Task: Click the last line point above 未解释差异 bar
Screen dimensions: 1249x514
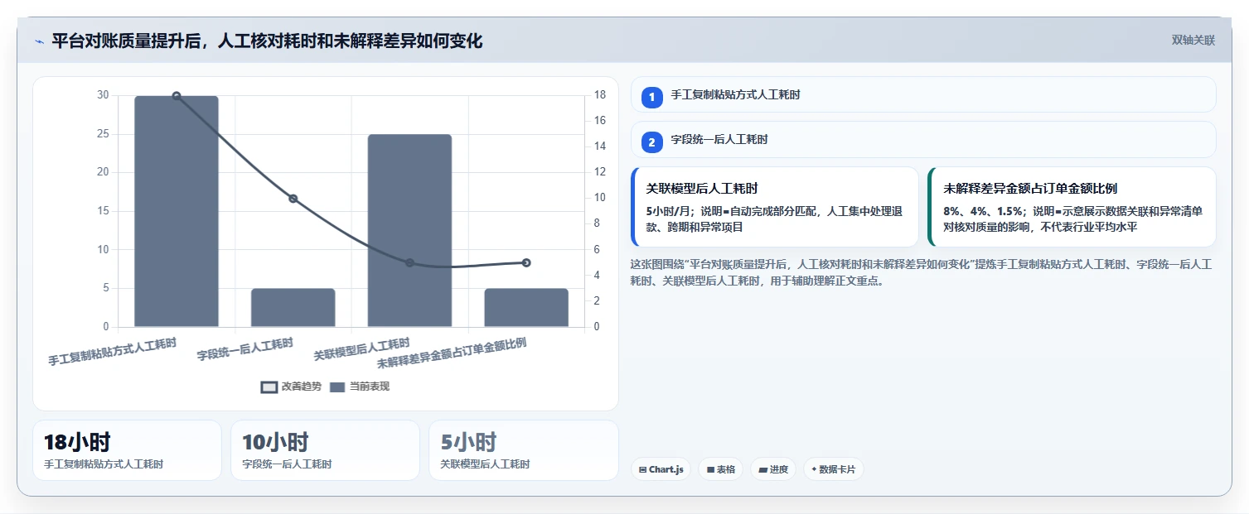Action: point(526,263)
